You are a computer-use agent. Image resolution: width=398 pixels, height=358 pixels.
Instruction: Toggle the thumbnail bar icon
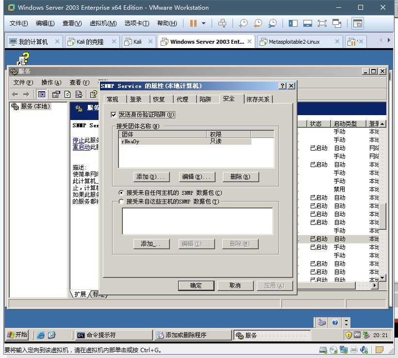[x=308, y=23]
